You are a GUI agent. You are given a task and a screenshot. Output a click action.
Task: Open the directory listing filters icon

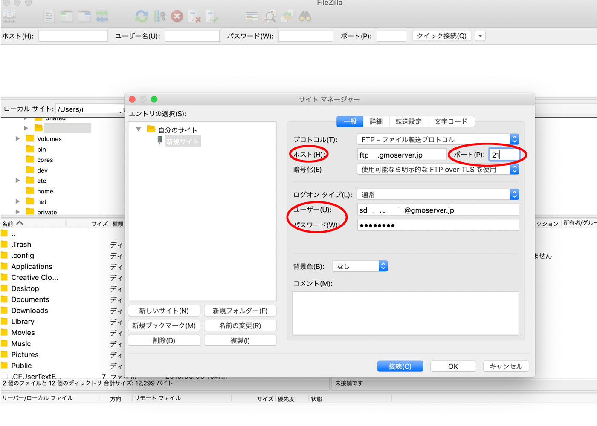pyautogui.click(x=252, y=17)
